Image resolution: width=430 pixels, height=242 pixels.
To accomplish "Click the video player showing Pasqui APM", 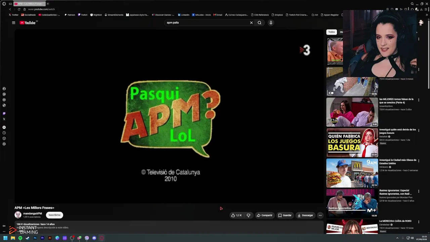I will tap(169, 116).
